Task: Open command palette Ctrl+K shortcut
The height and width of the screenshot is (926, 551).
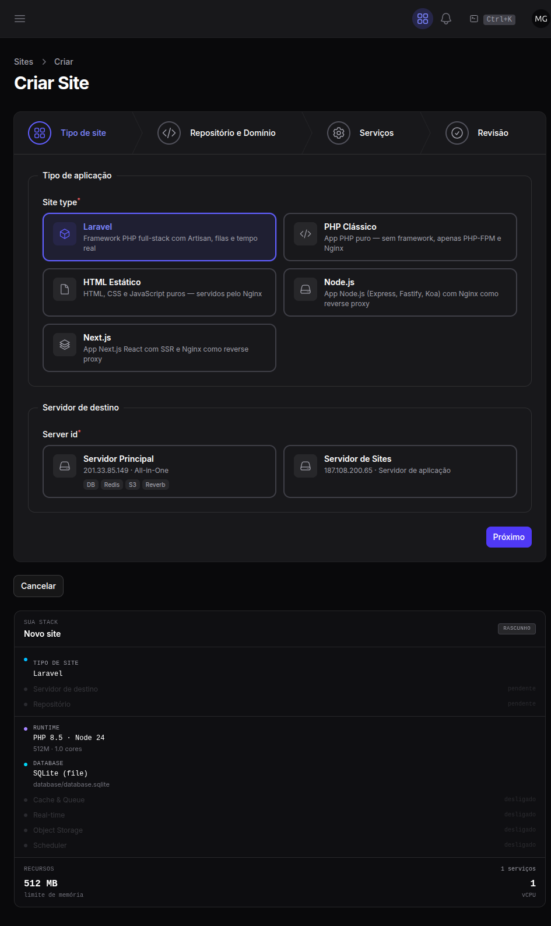Action: point(500,19)
